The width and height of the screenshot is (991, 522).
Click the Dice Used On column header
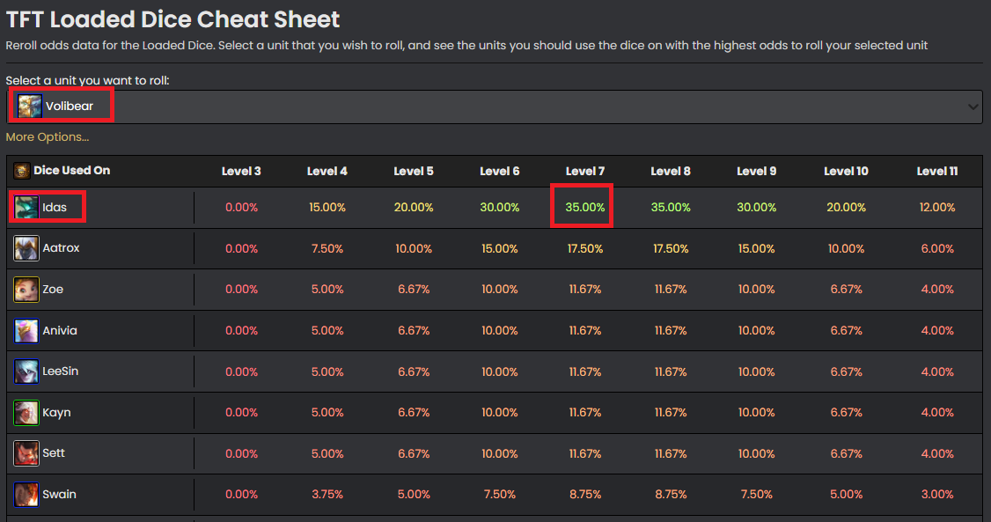pos(71,171)
